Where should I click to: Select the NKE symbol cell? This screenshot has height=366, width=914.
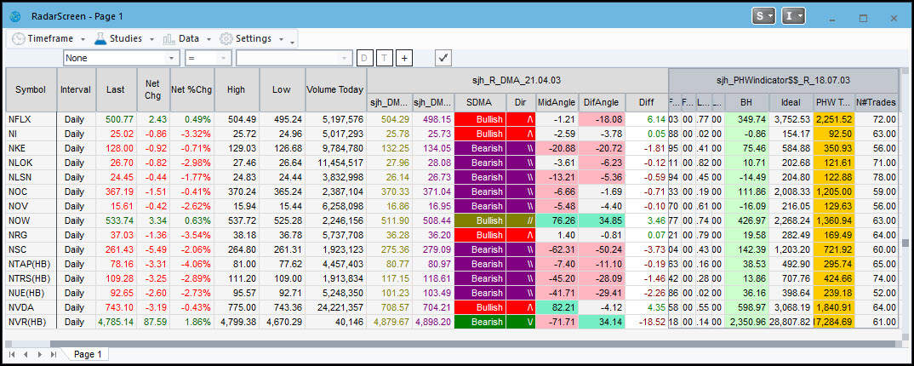point(31,148)
